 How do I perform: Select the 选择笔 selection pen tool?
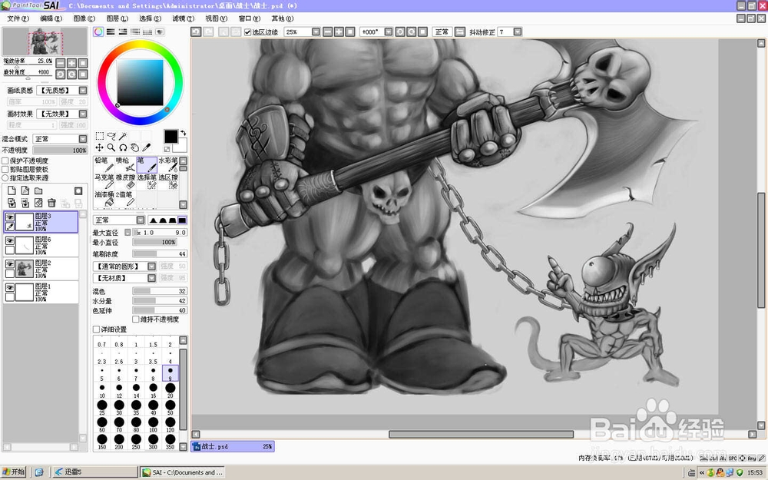tap(147, 181)
